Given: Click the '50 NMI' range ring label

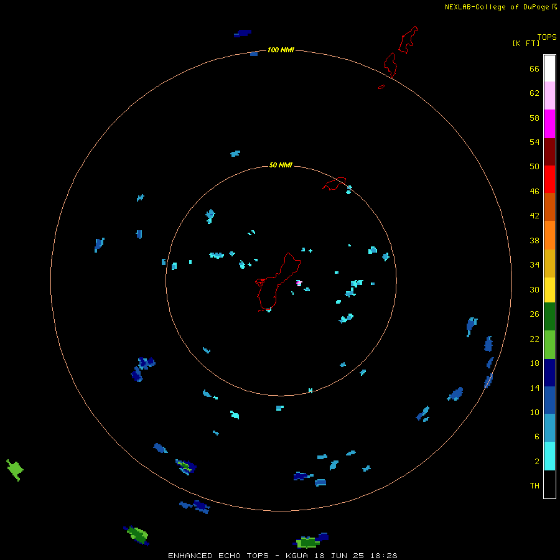Looking at the screenshot, I should (x=281, y=165).
